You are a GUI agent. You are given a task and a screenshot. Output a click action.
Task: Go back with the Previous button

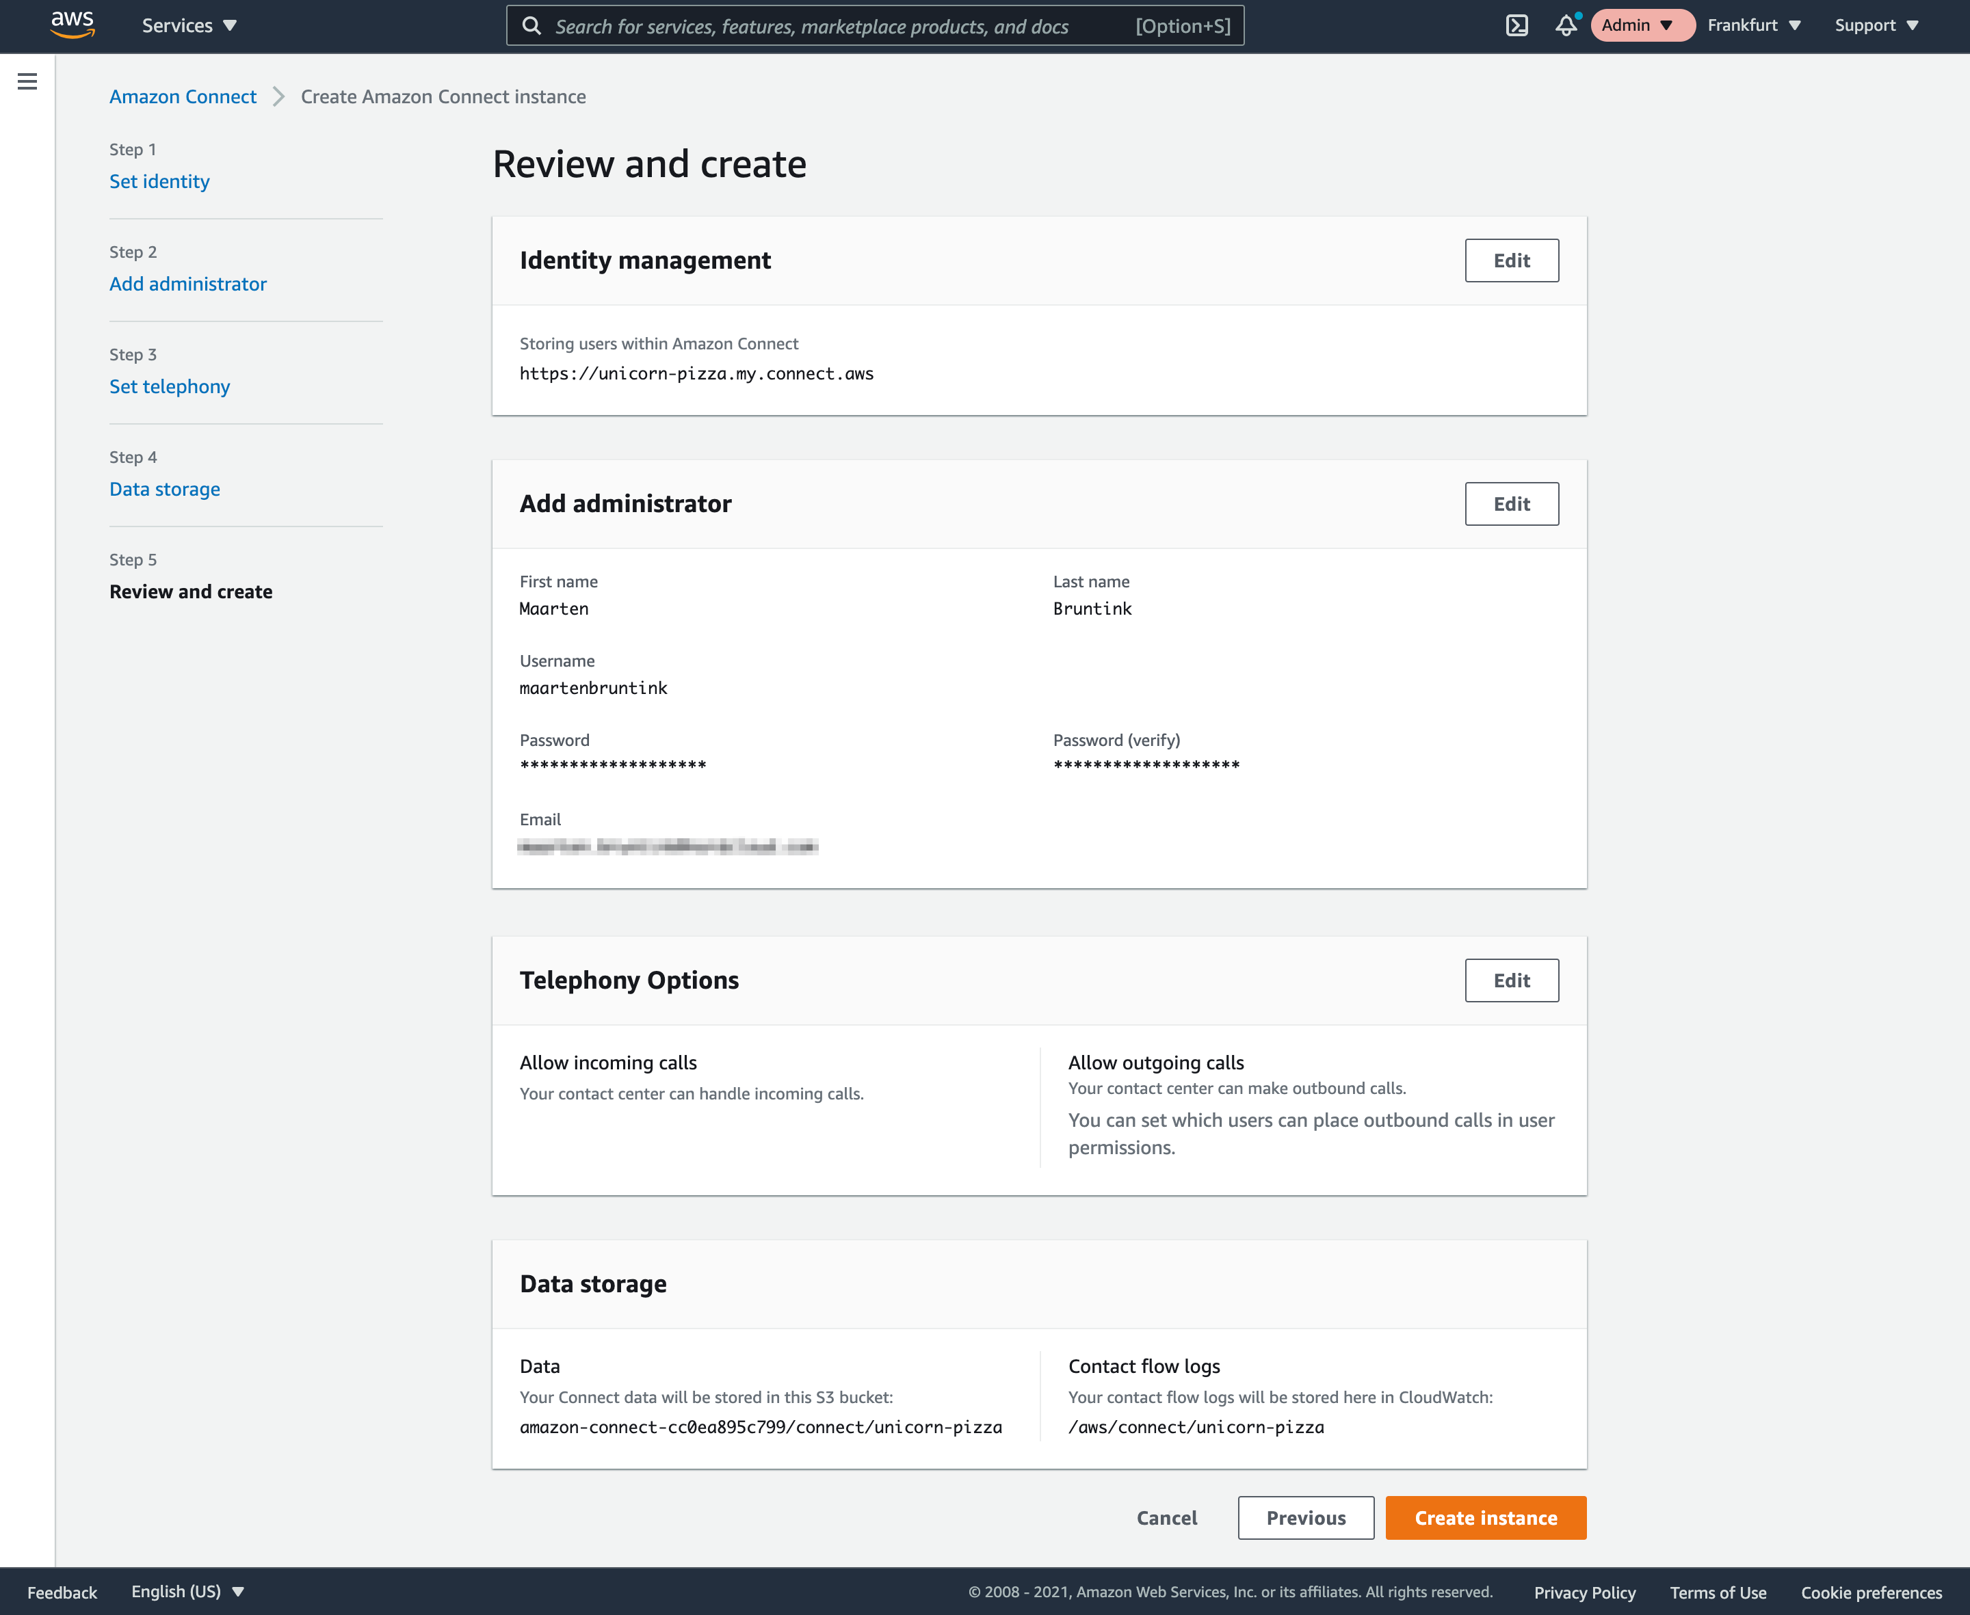point(1306,1518)
